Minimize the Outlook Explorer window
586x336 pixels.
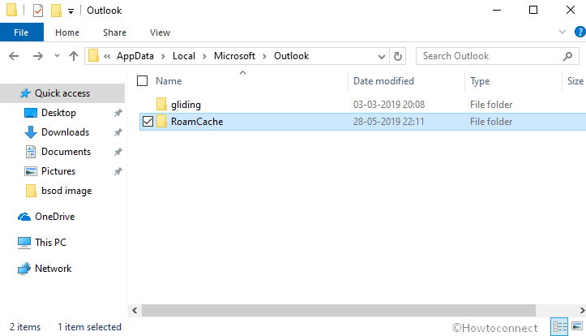[497, 10]
